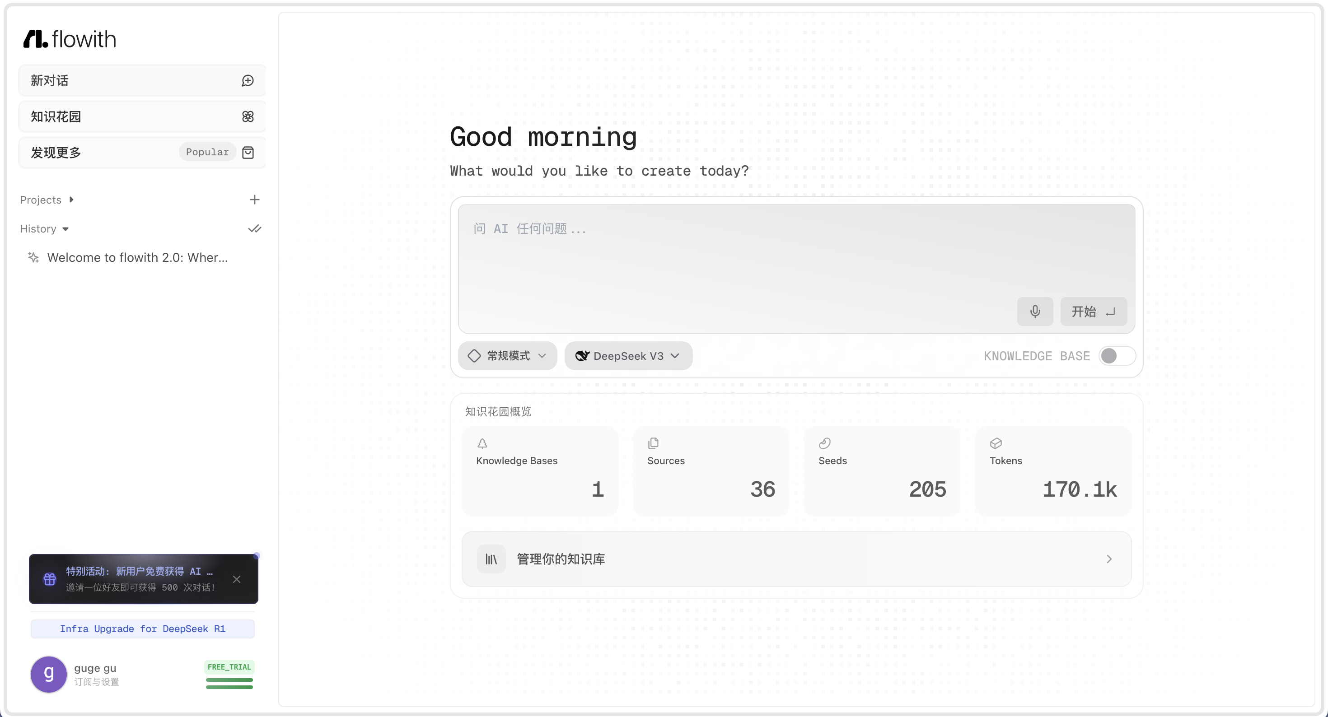Dismiss the special event promo banner
This screenshot has width=1328, height=717.
click(237, 579)
